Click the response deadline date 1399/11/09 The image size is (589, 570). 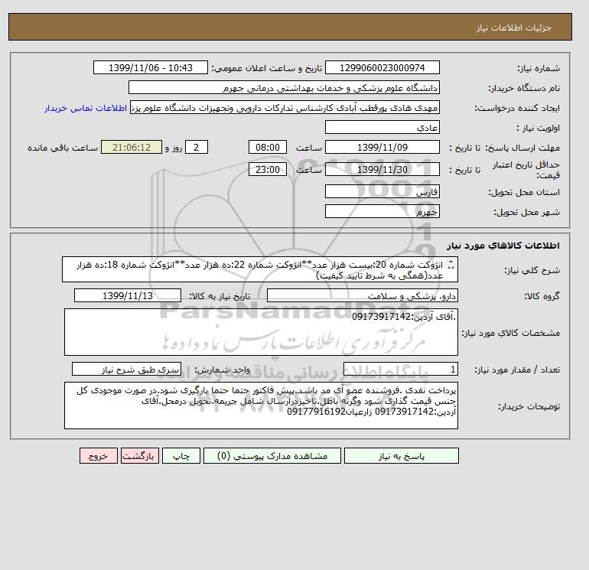(x=382, y=148)
